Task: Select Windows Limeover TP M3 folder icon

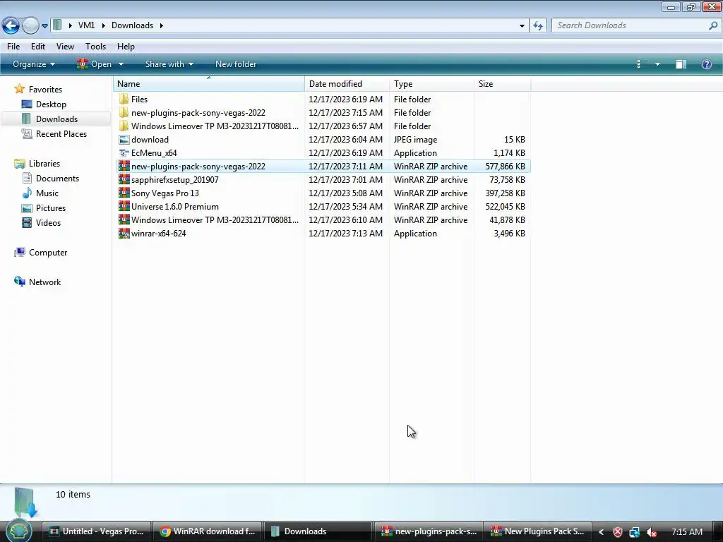Action: click(124, 126)
